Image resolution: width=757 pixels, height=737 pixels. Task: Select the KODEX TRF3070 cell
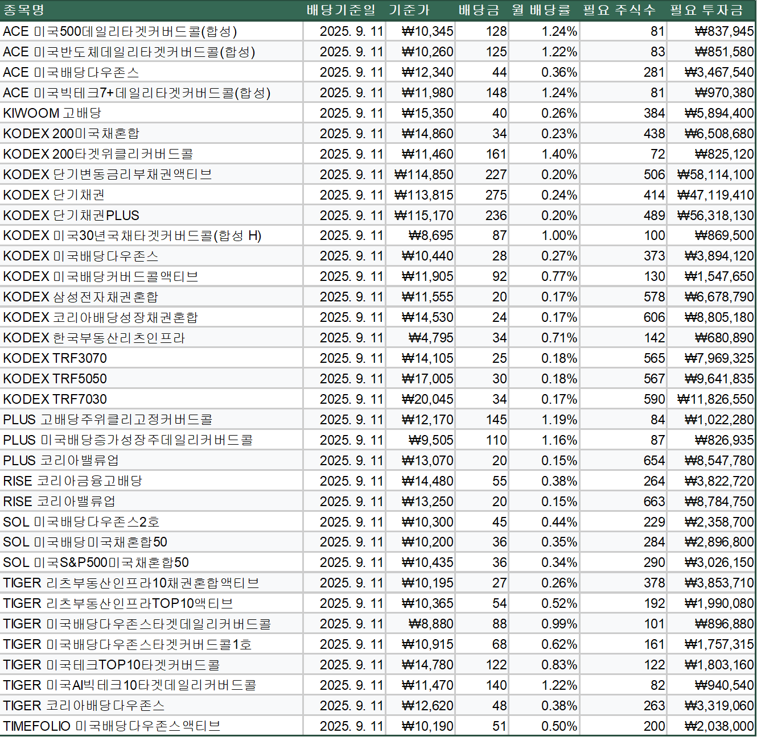pyautogui.click(x=151, y=358)
